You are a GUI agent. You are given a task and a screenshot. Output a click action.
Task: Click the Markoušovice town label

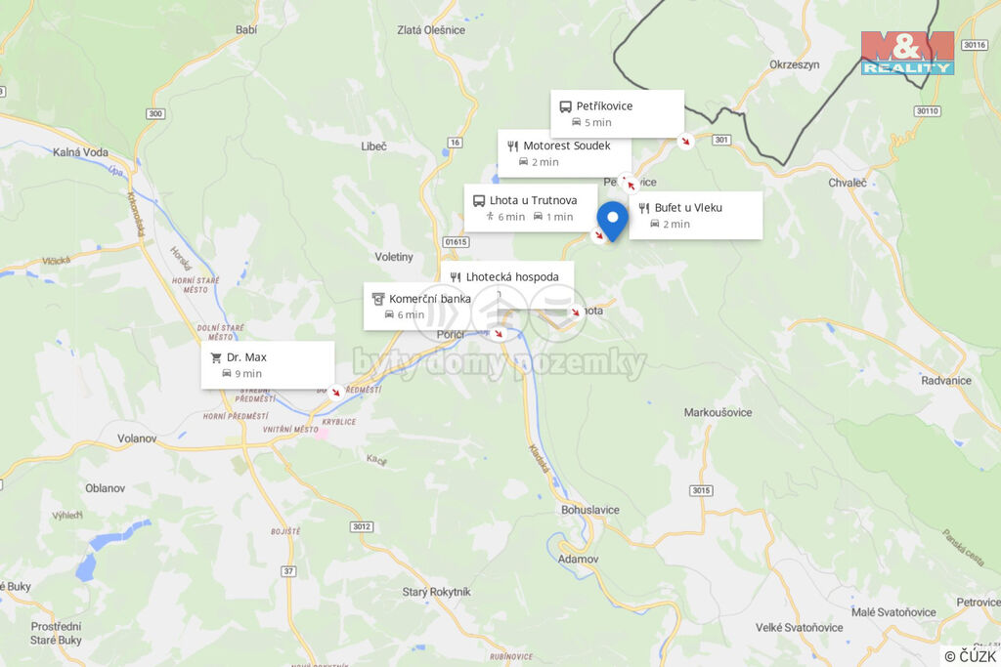718,412
